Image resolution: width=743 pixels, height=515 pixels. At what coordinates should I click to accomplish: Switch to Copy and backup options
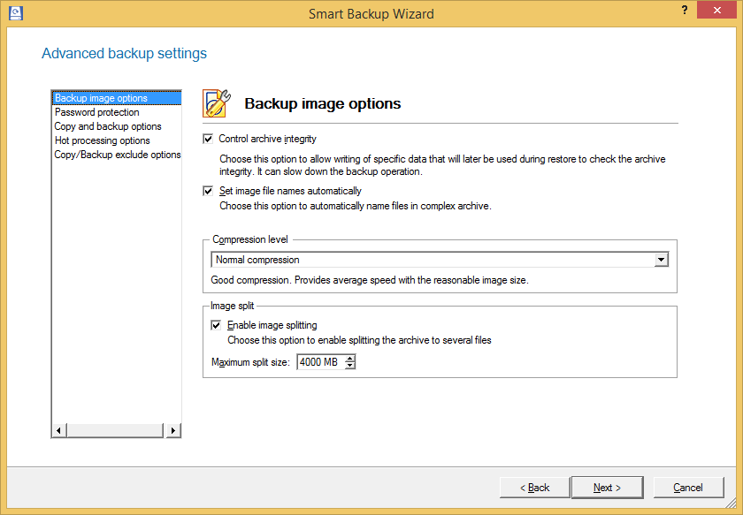coord(108,126)
